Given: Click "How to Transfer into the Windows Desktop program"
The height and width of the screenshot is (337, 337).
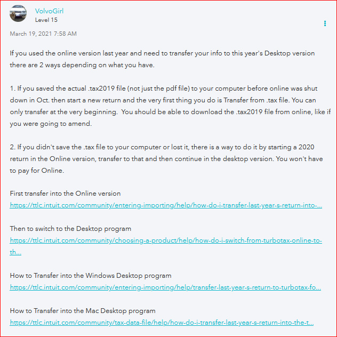Looking at the screenshot, I should (91, 276).
